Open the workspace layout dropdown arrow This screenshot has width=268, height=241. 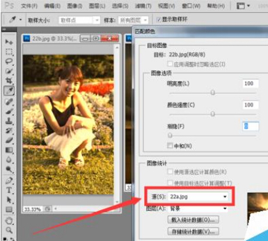pos(249,6)
